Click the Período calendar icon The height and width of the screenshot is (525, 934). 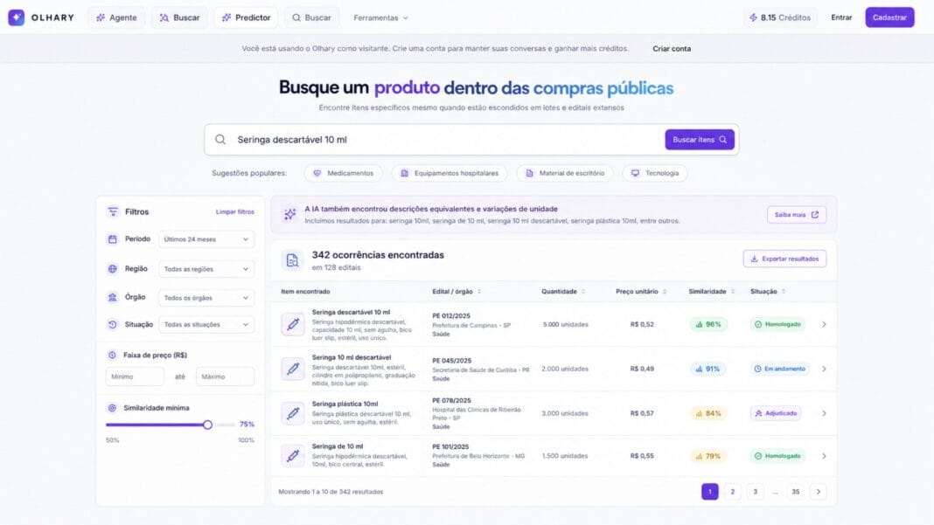(112, 238)
